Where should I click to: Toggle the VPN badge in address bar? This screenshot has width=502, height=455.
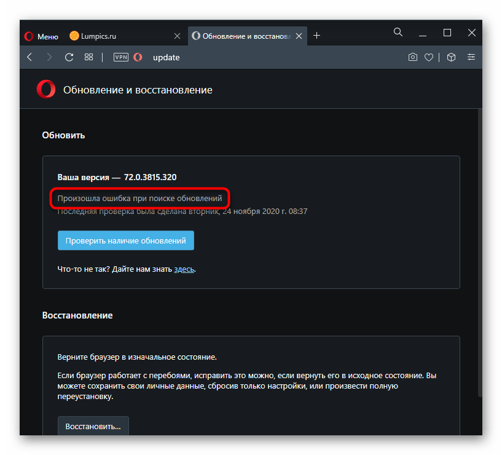pos(120,57)
